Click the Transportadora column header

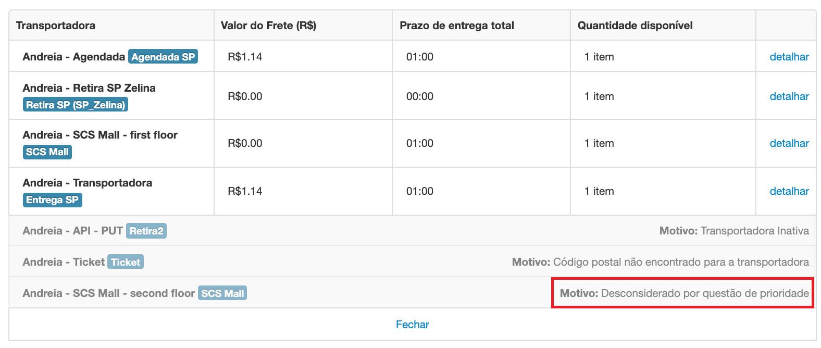click(56, 26)
